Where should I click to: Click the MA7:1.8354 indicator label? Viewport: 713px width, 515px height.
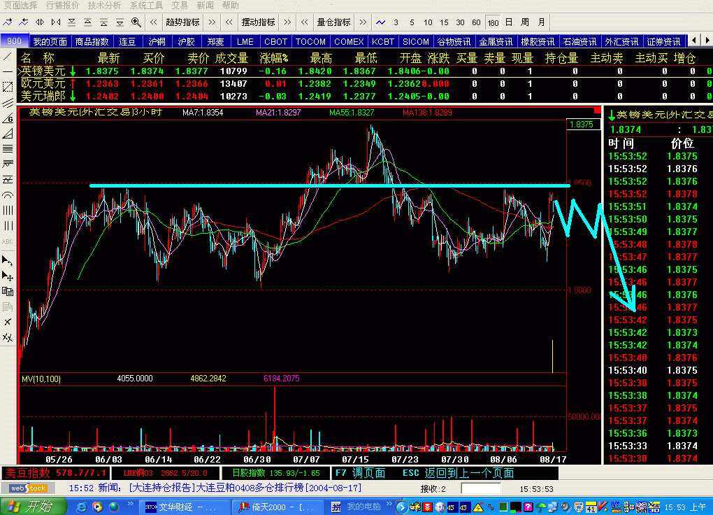[x=203, y=113]
